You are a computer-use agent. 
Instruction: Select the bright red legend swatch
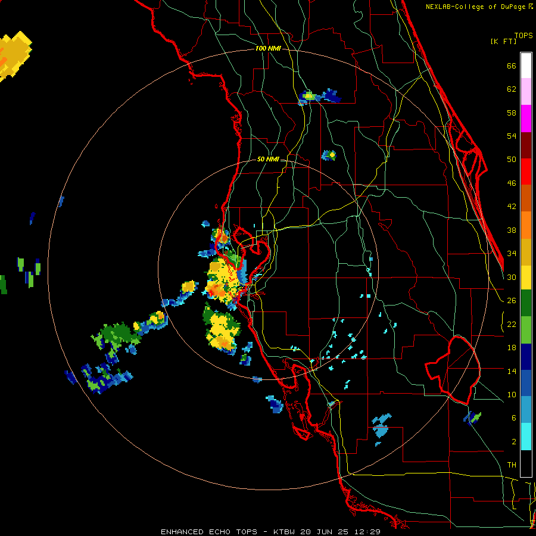[x=526, y=172]
